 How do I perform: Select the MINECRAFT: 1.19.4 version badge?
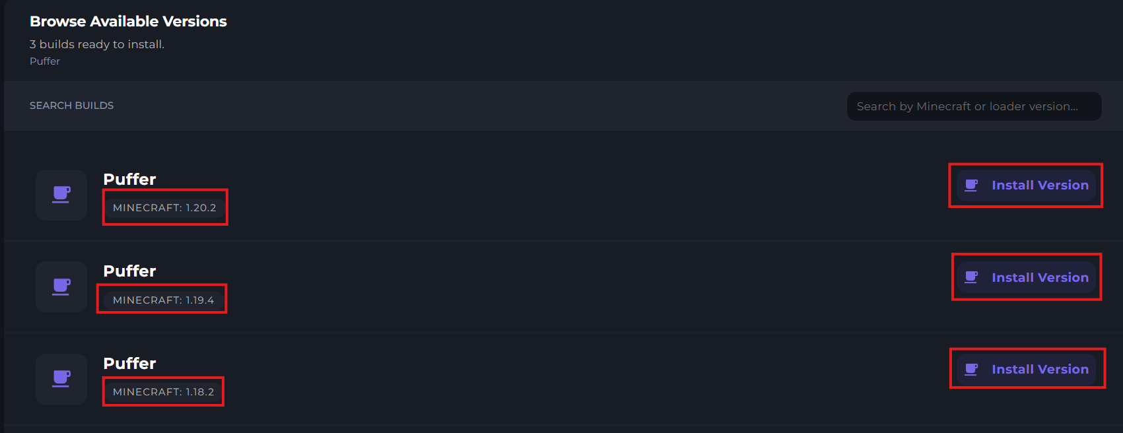click(163, 300)
